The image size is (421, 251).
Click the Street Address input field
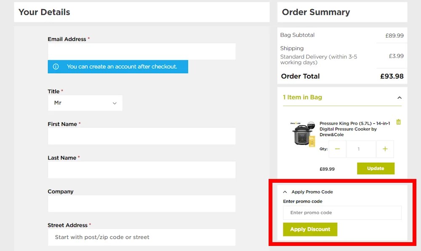pos(141,237)
